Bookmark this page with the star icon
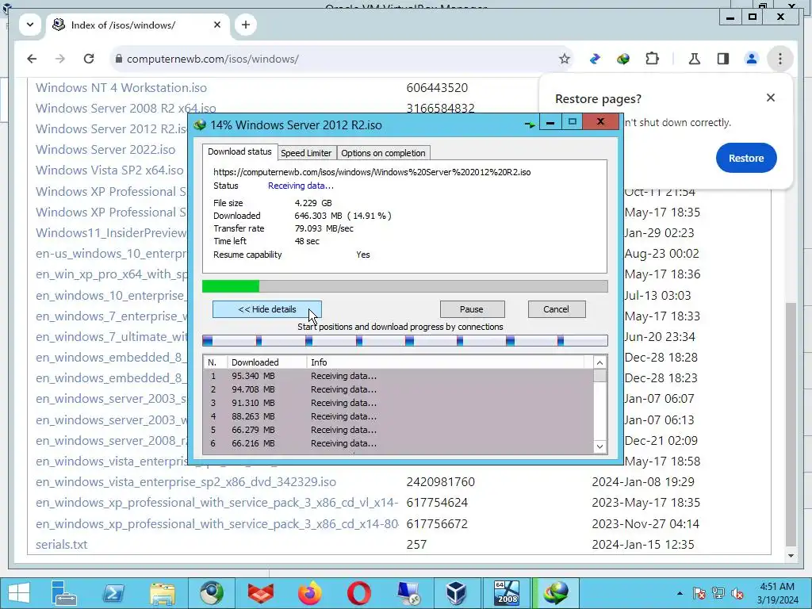Screen dimensions: 812x609 [565, 59]
